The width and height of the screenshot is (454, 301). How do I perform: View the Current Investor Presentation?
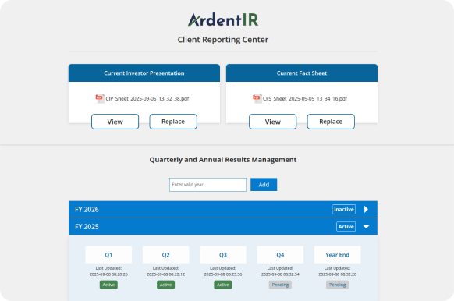click(115, 122)
